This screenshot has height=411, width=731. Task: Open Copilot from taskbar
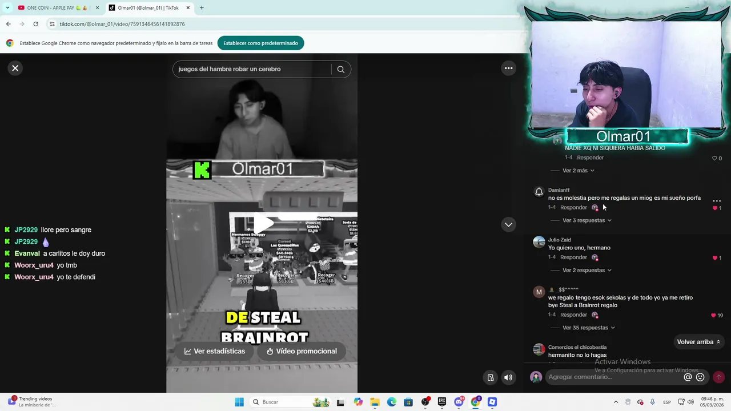(358, 402)
